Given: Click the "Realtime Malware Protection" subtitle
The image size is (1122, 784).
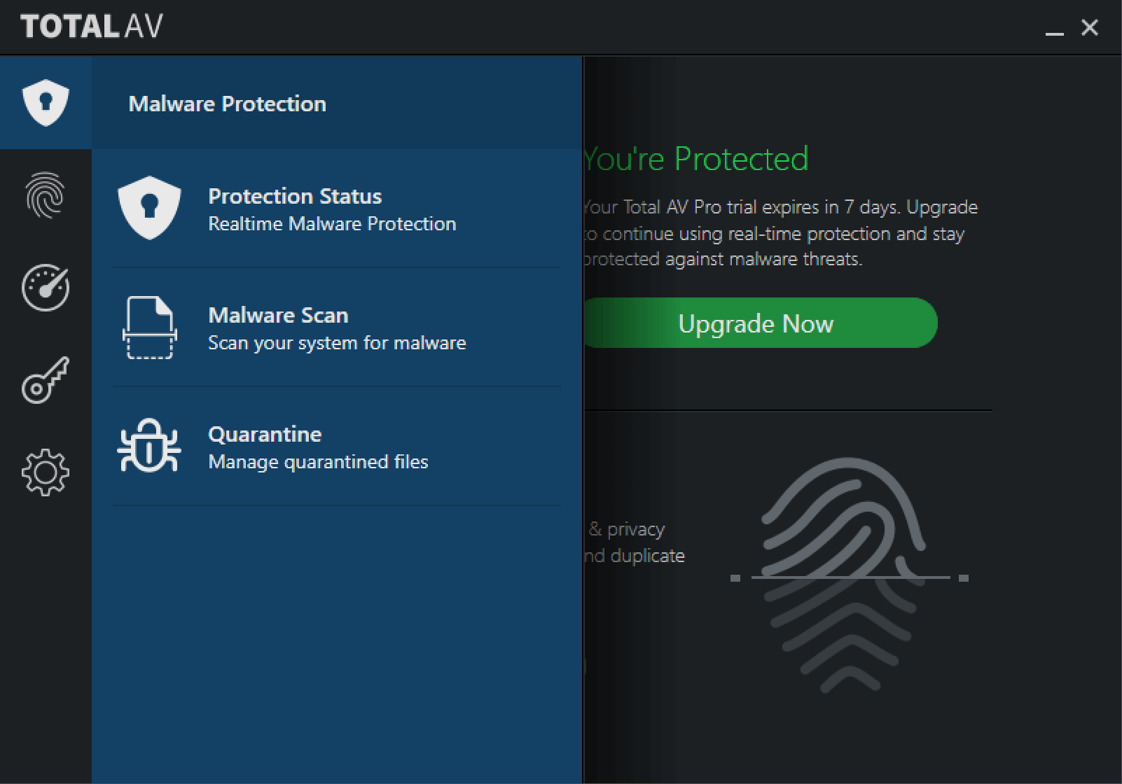Looking at the screenshot, I should click(332, 224).
